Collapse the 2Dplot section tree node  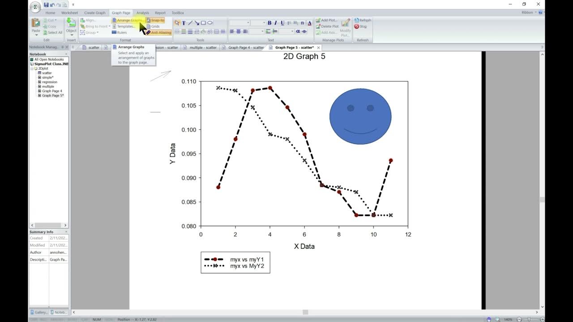click(x=32, y=68)
